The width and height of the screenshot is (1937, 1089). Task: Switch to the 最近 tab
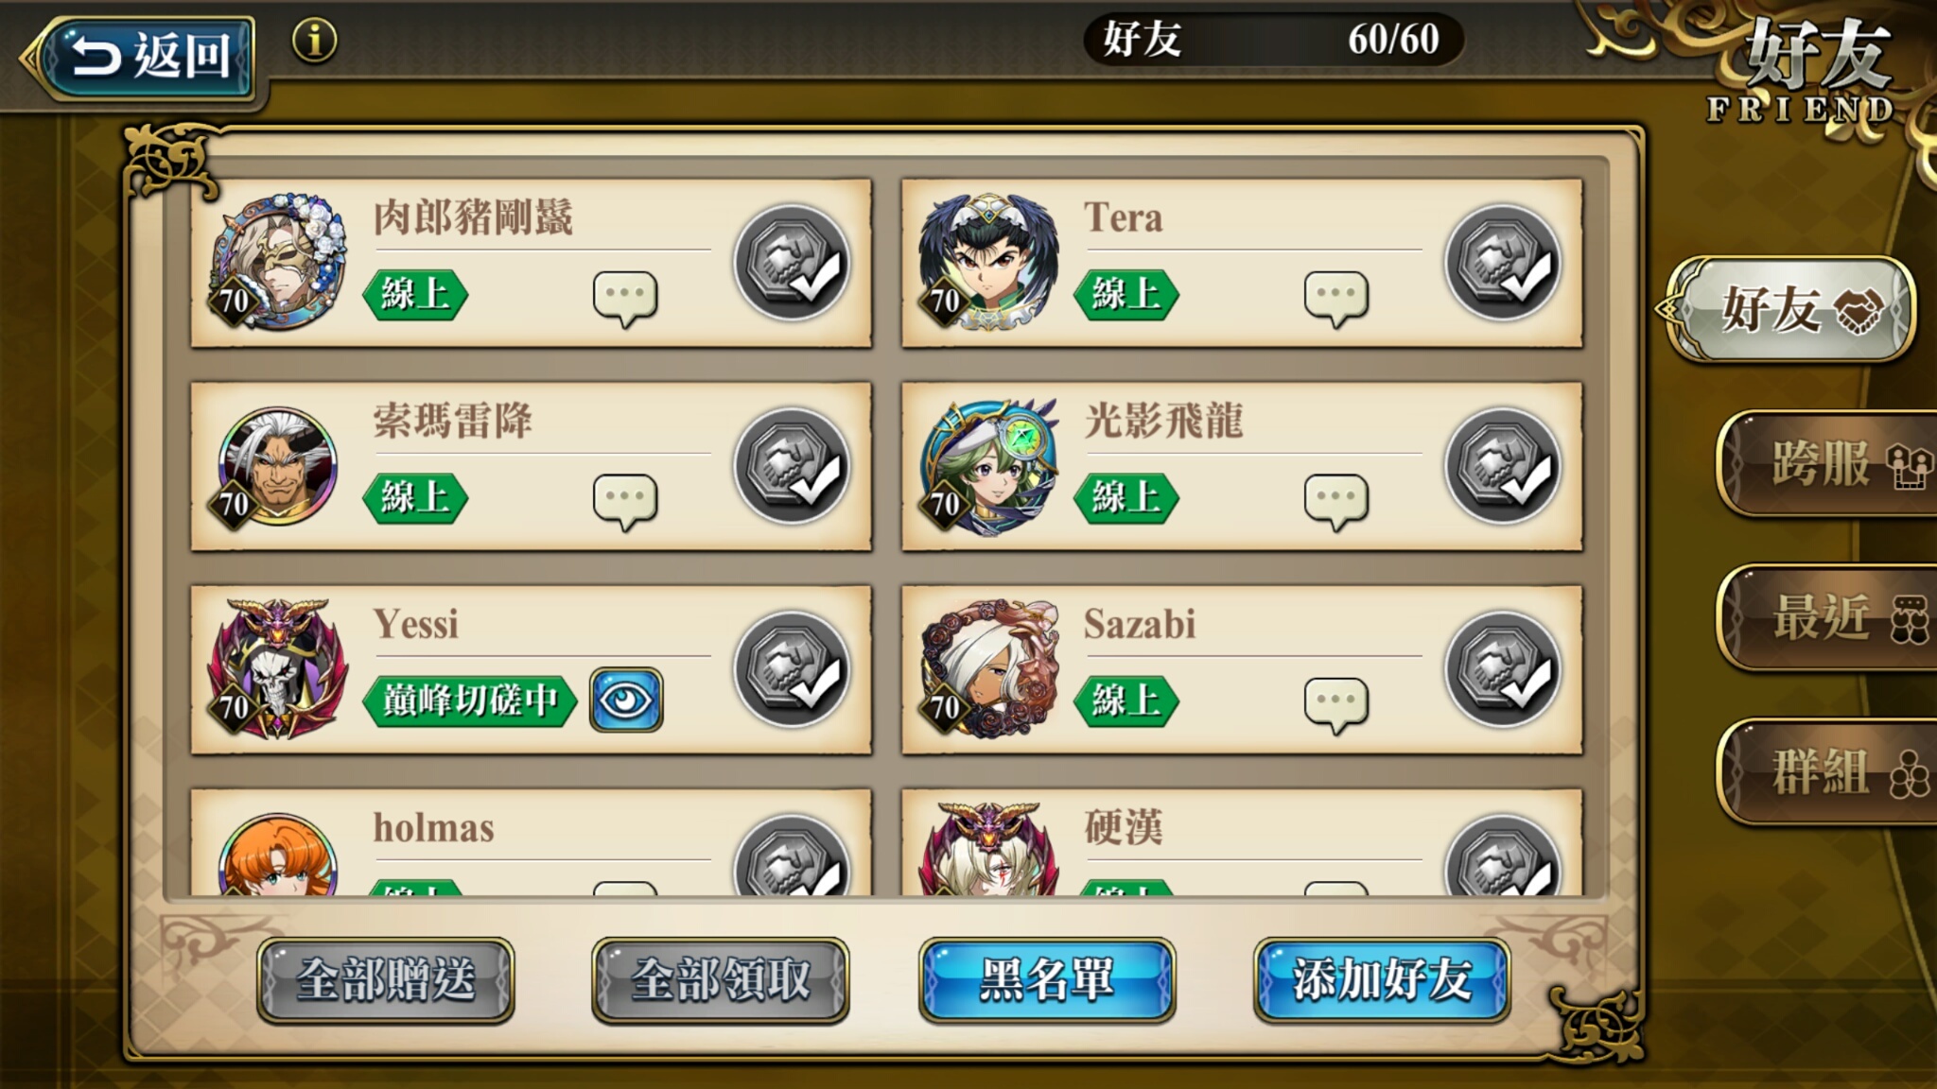1826,617
